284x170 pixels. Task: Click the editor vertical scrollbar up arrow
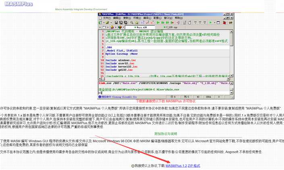[231, 31]
